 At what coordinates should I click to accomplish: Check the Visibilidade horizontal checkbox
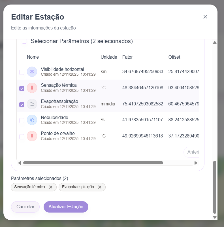click(x=22, y=72)
